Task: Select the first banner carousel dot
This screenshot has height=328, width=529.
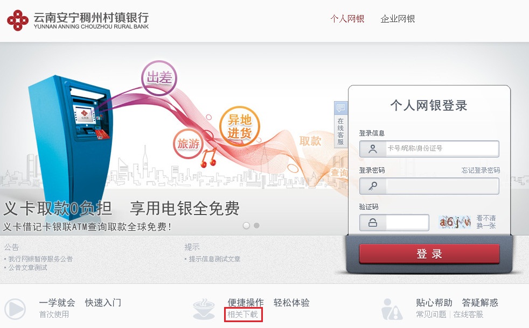Action: (246, 226)
